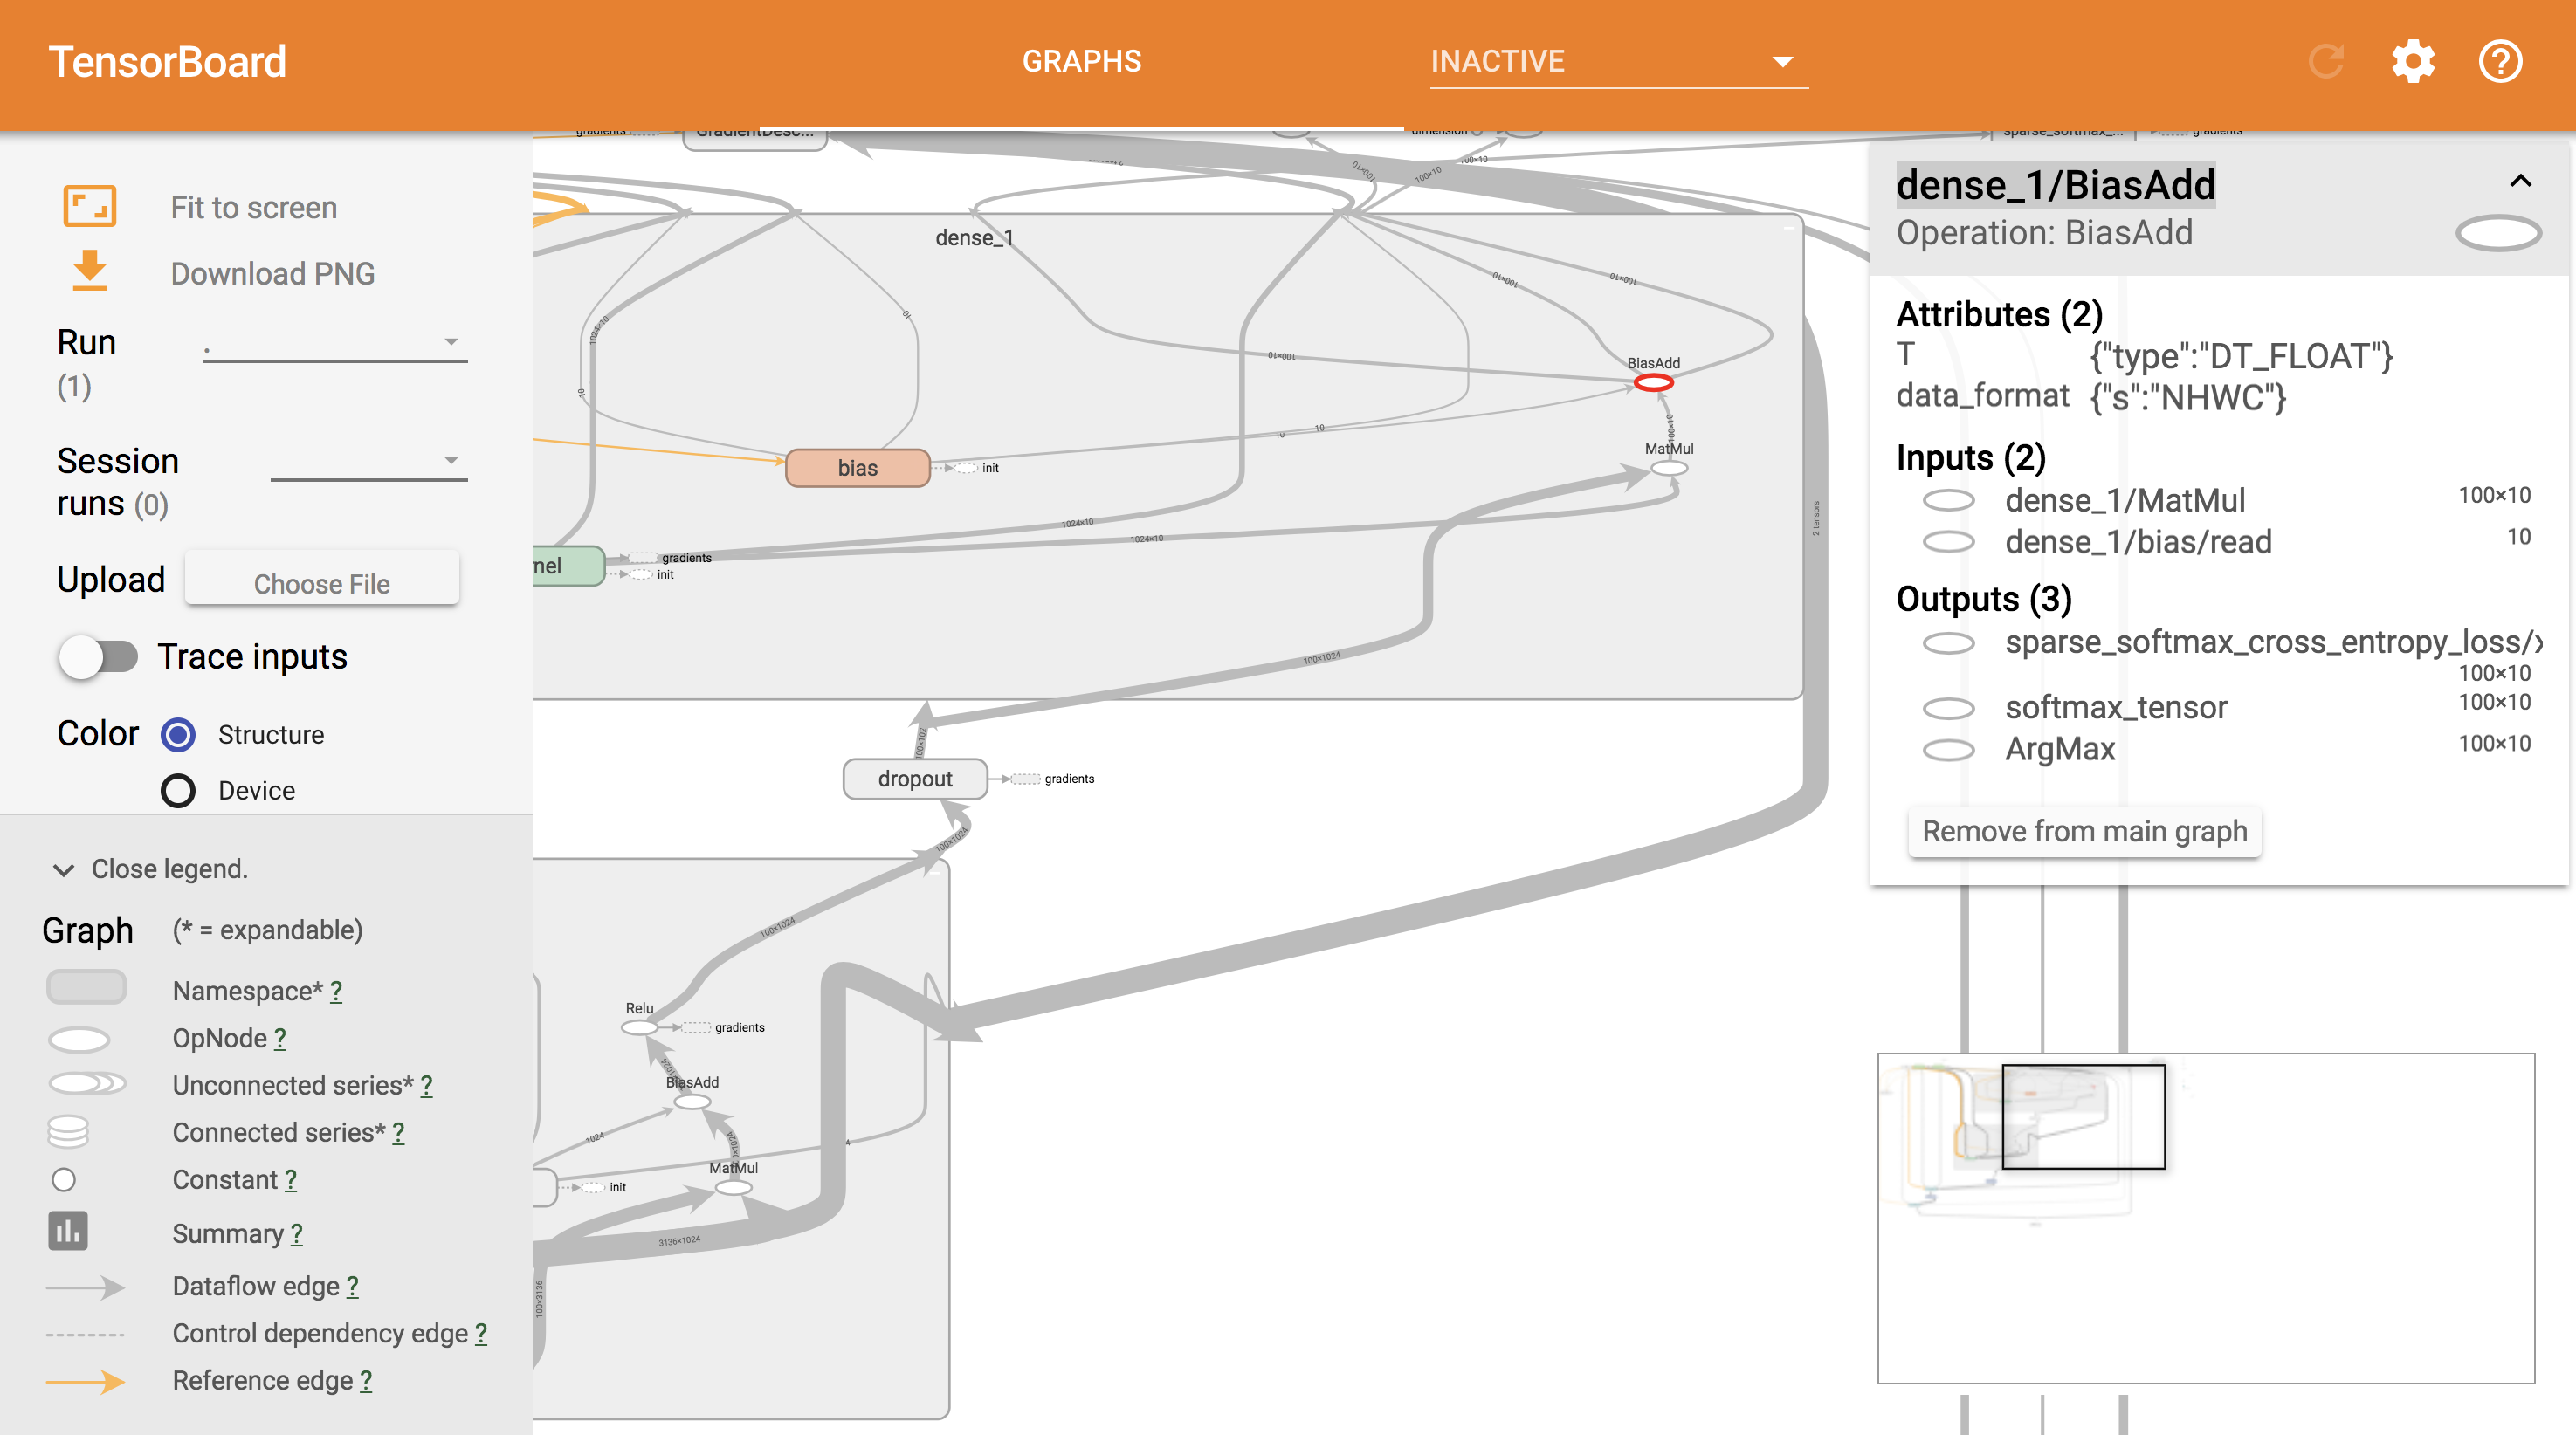The image size is (2576, 1435).
Task: Click the gradients annotation beside dropout
Action: click(x=1069, y=779)
